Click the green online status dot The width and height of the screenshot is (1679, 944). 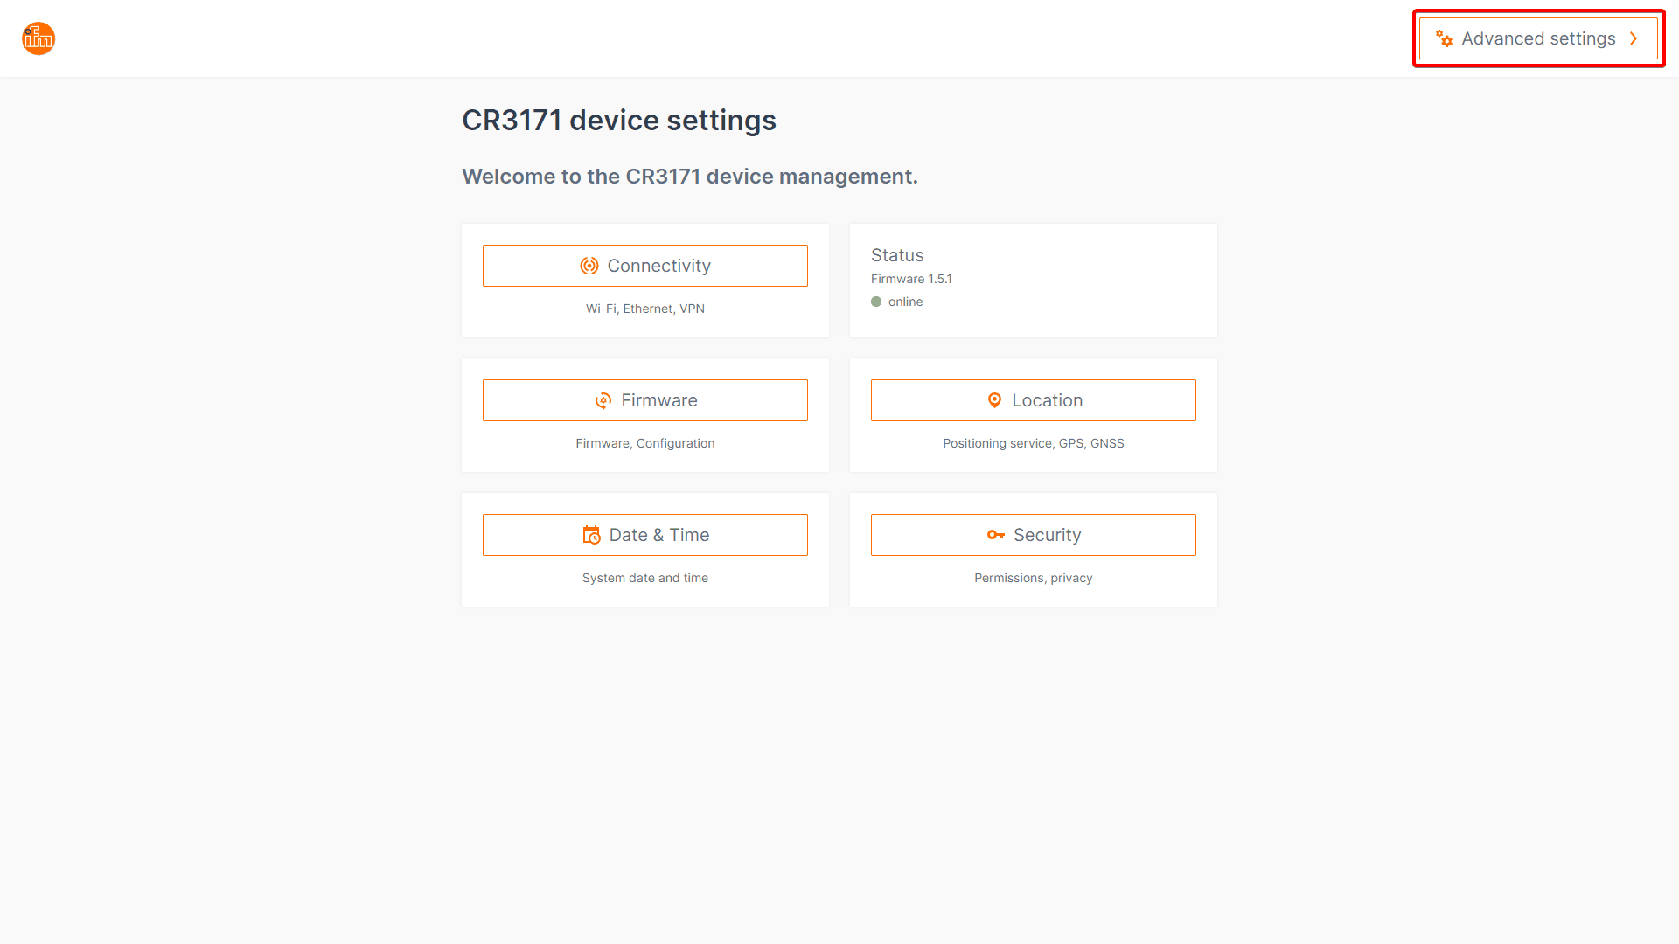876,302
